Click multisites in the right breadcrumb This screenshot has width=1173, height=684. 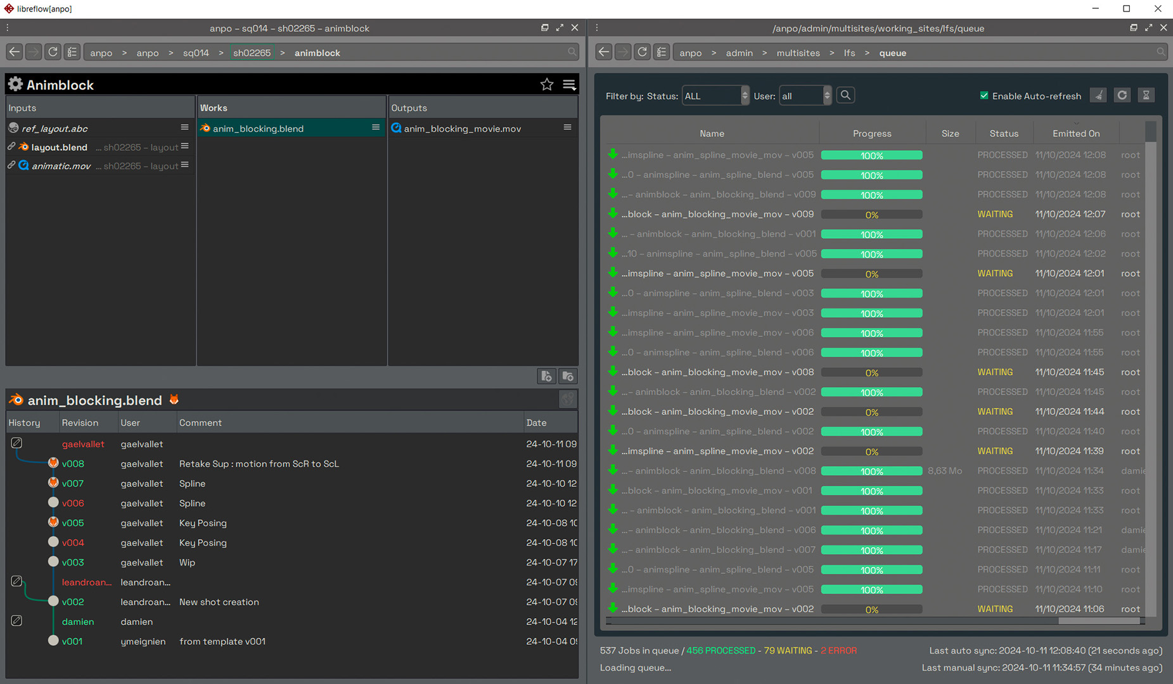click(x=798, y=53)
